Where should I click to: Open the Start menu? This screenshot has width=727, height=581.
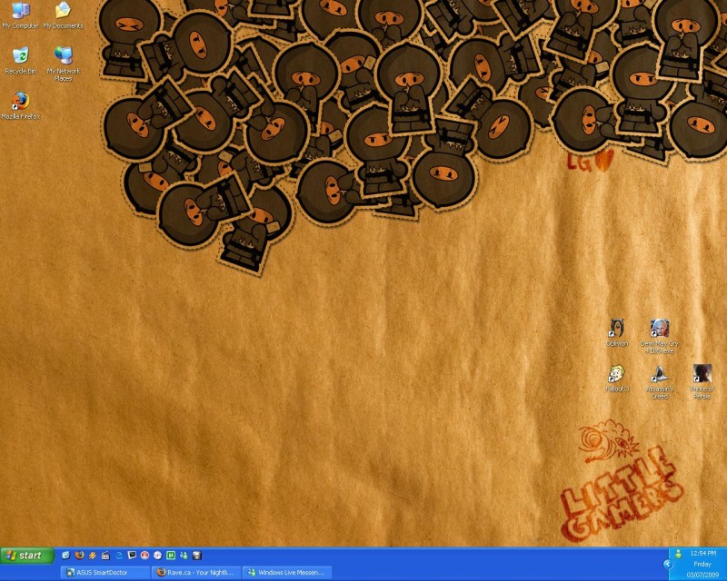(x=27, y=556)
